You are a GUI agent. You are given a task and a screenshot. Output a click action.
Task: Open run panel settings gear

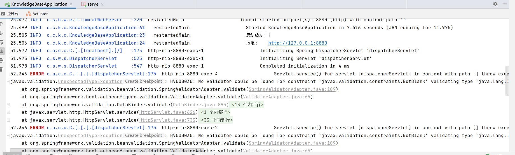(495, 4)
